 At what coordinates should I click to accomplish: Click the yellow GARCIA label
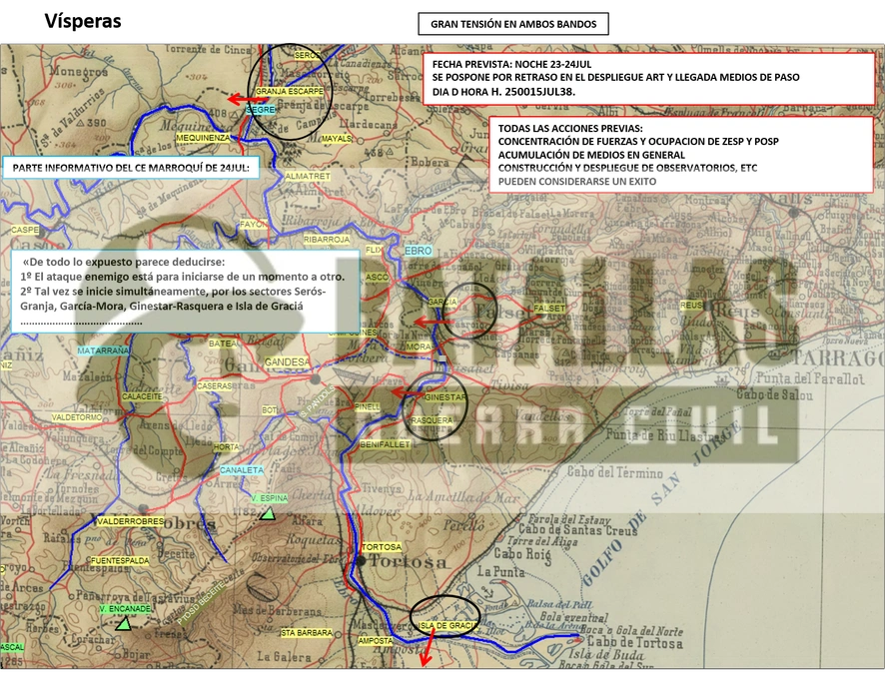coord(442,303)
